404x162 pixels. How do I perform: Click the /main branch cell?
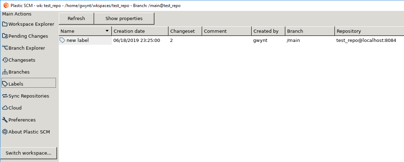(x=293, y=40)
